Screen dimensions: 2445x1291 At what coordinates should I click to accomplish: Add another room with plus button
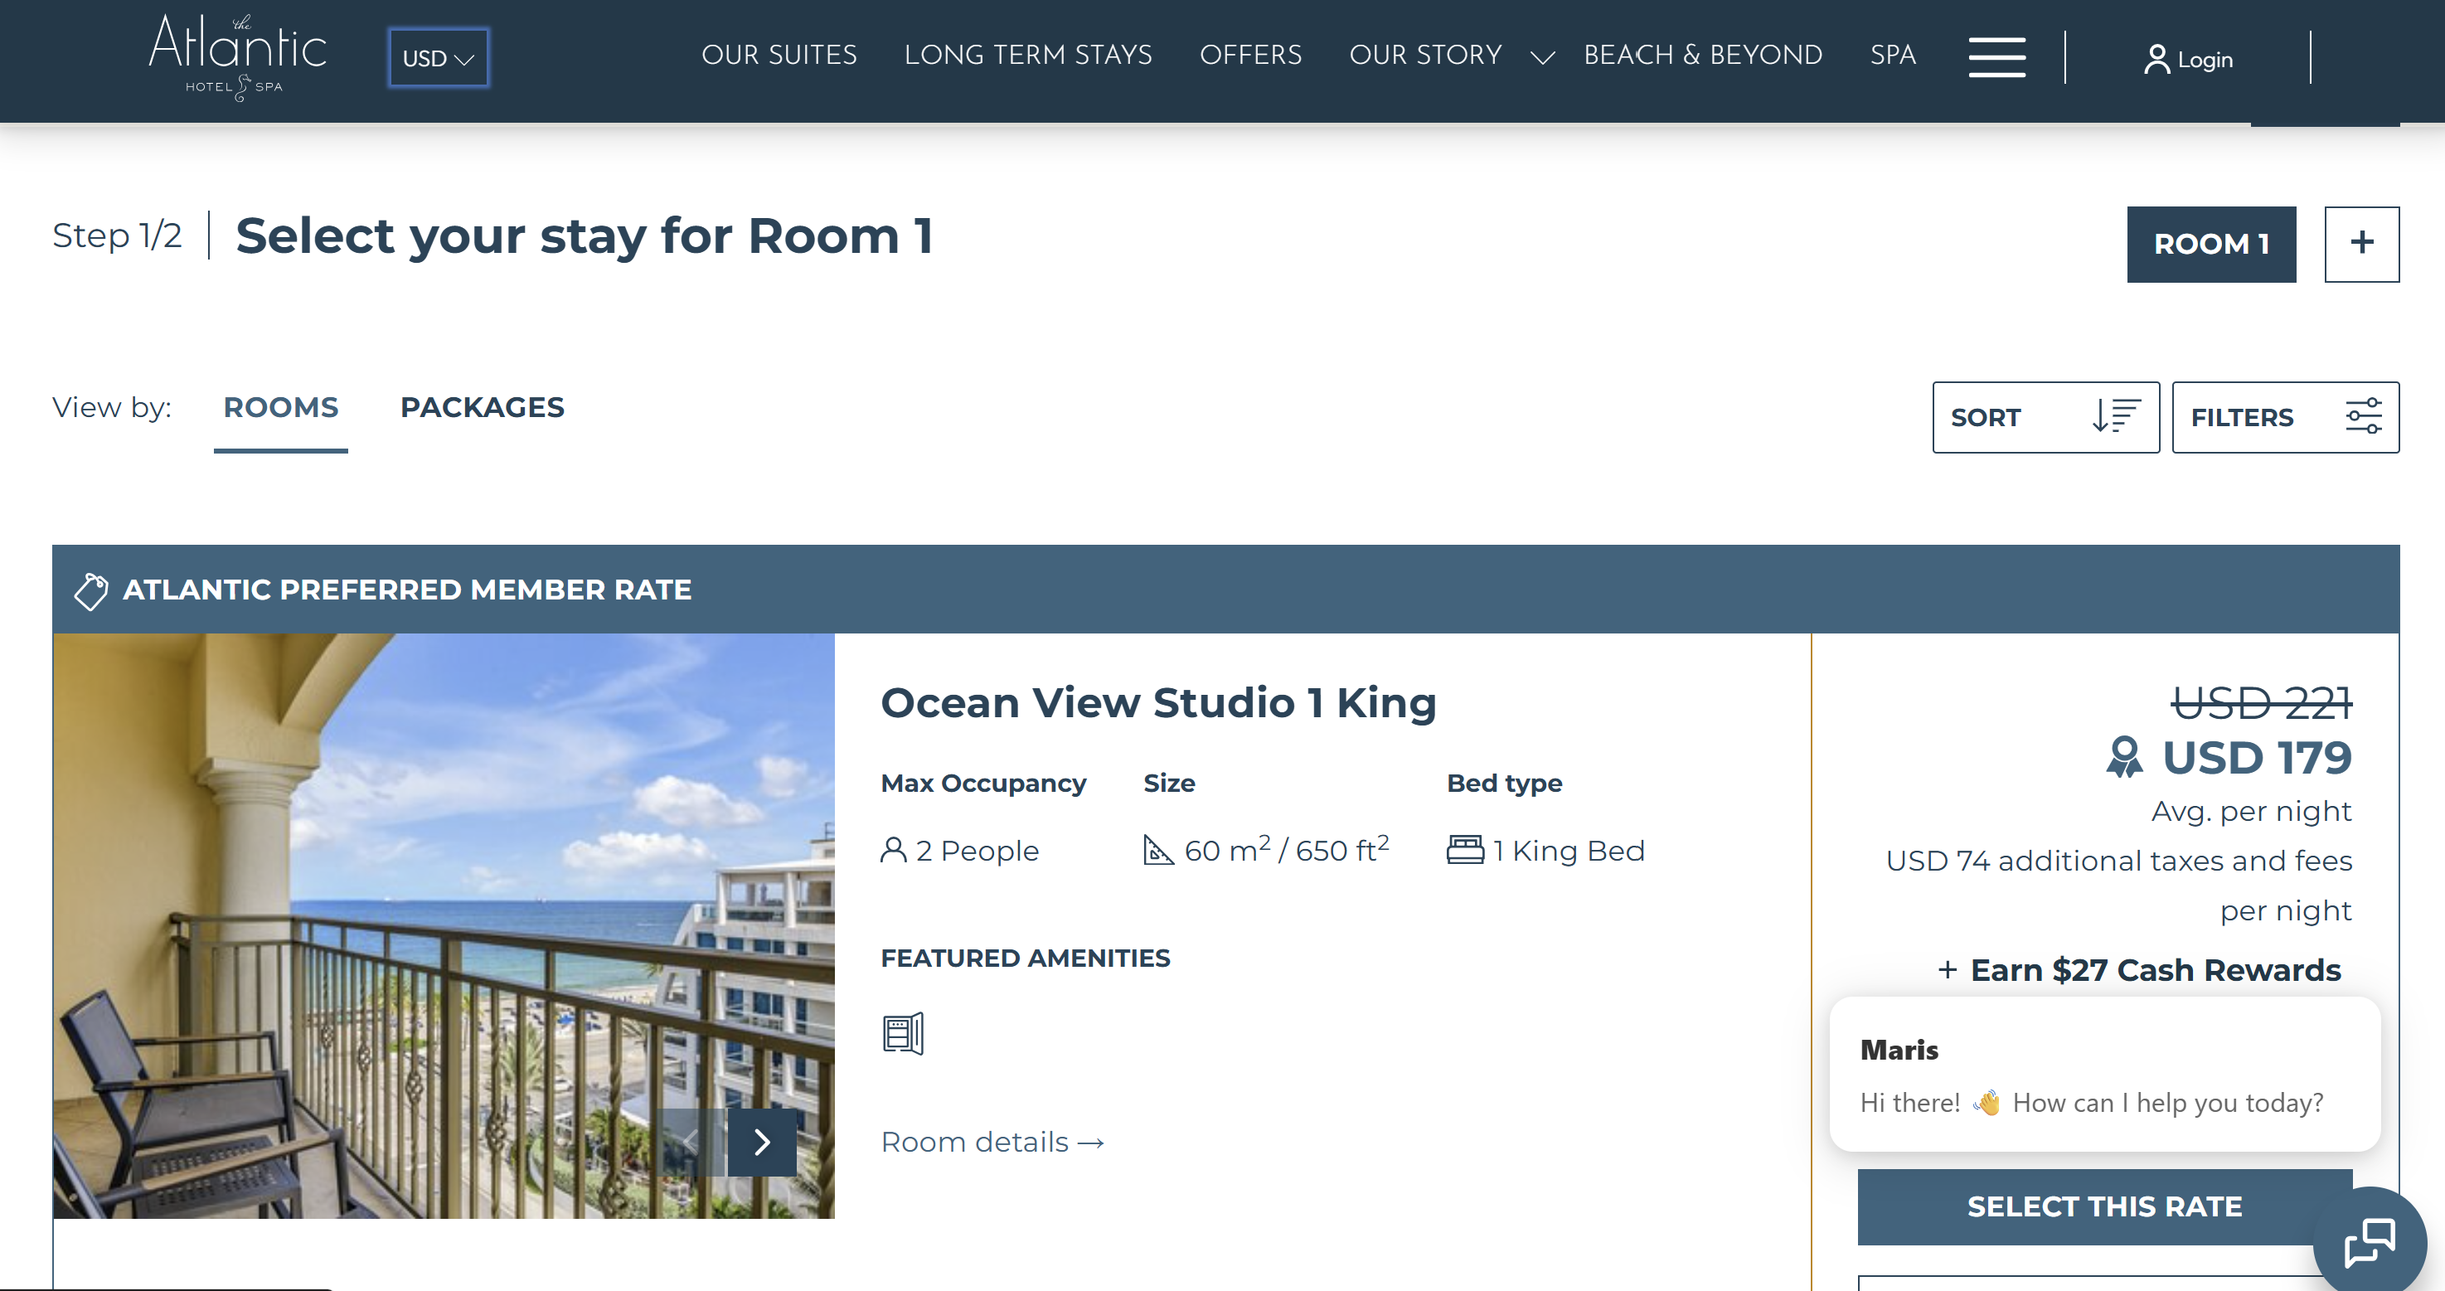(x=2361, y=244)
